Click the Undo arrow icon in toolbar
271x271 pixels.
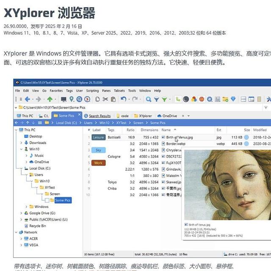click(123, 99)
